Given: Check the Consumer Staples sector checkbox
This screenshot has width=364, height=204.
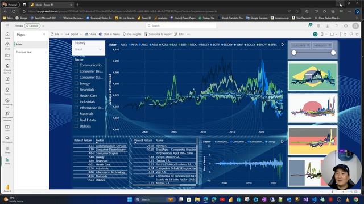Looking at the screenshot, I should 76,77.
